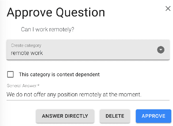The image size is (173, 126).
Task: Tick the empty square checkbox box
Action: pos(10,75)
